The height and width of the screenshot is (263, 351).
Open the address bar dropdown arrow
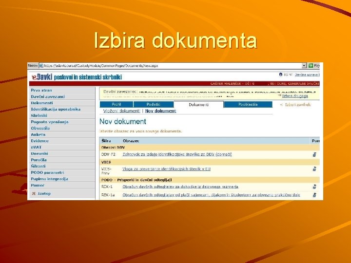click(x=304, y=66)
